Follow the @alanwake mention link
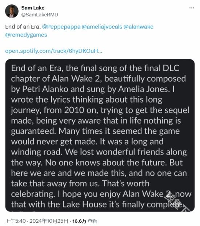 [139, 27]
